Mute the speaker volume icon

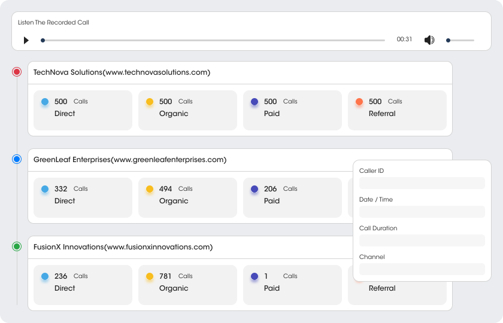(429, 40)
